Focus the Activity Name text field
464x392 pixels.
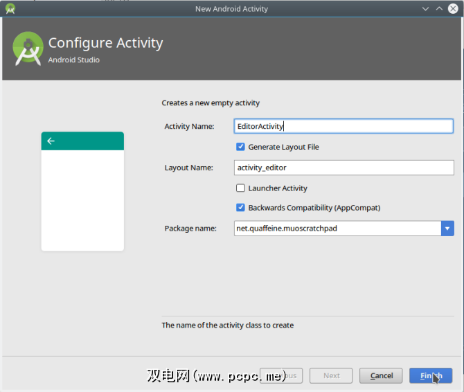coord(344,126)
